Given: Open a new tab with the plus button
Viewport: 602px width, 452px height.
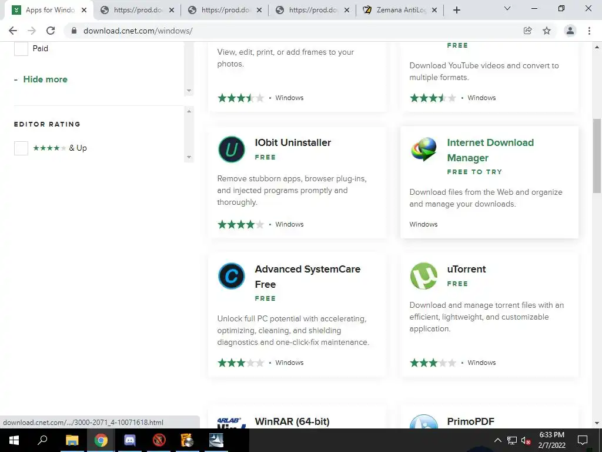Looking at the screenshot, I should [456, 10].
